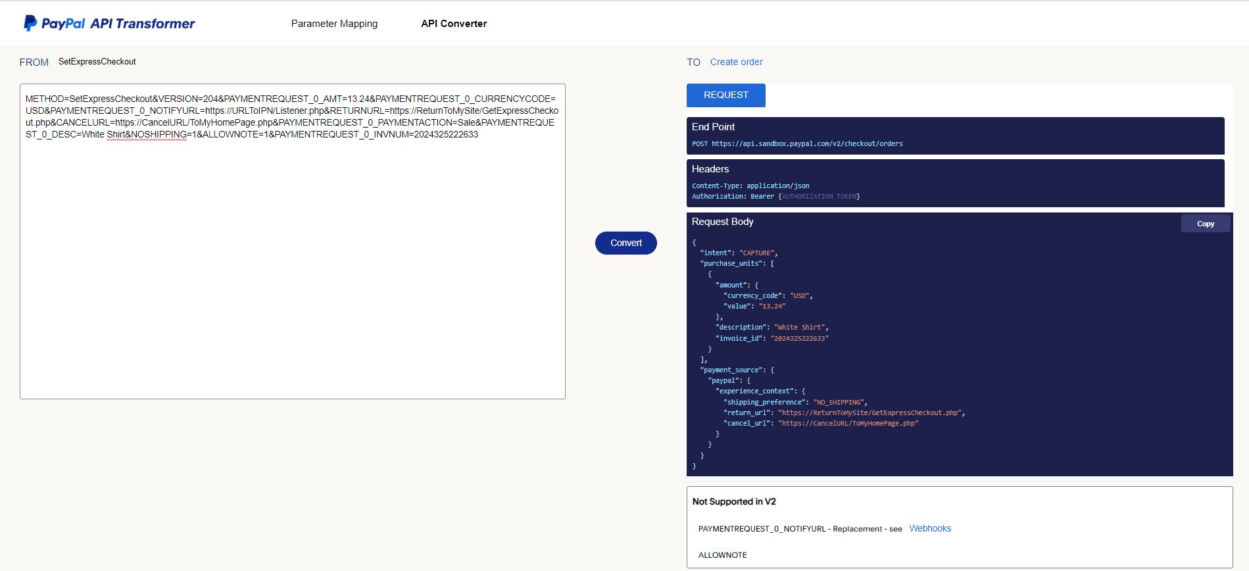Click the Request Body heading
This screenshot has width=1249, height=571.
click(722, 222)
